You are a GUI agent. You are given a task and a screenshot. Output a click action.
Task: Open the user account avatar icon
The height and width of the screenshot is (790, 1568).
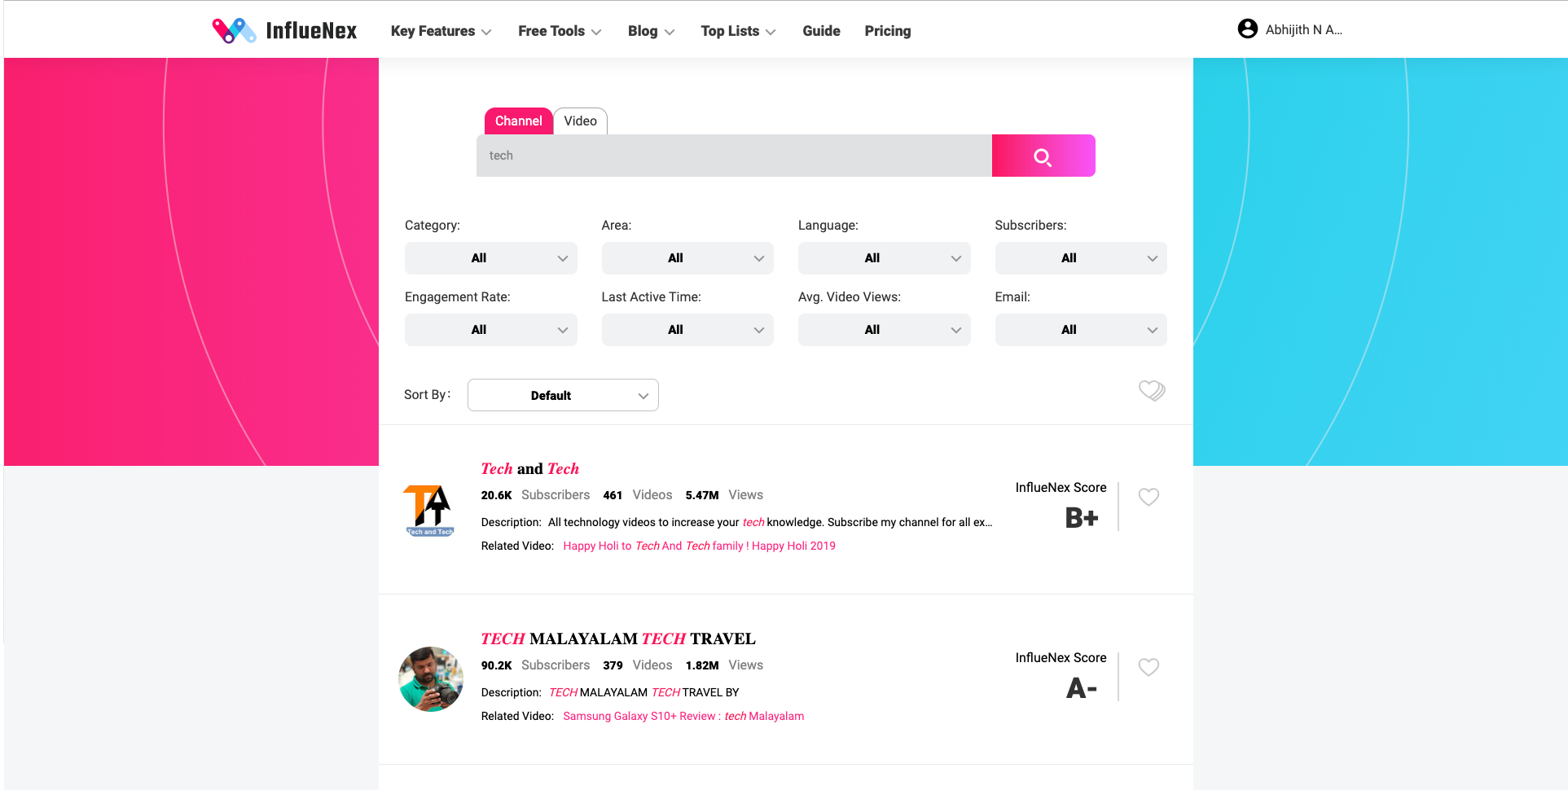click(1247, 29)
